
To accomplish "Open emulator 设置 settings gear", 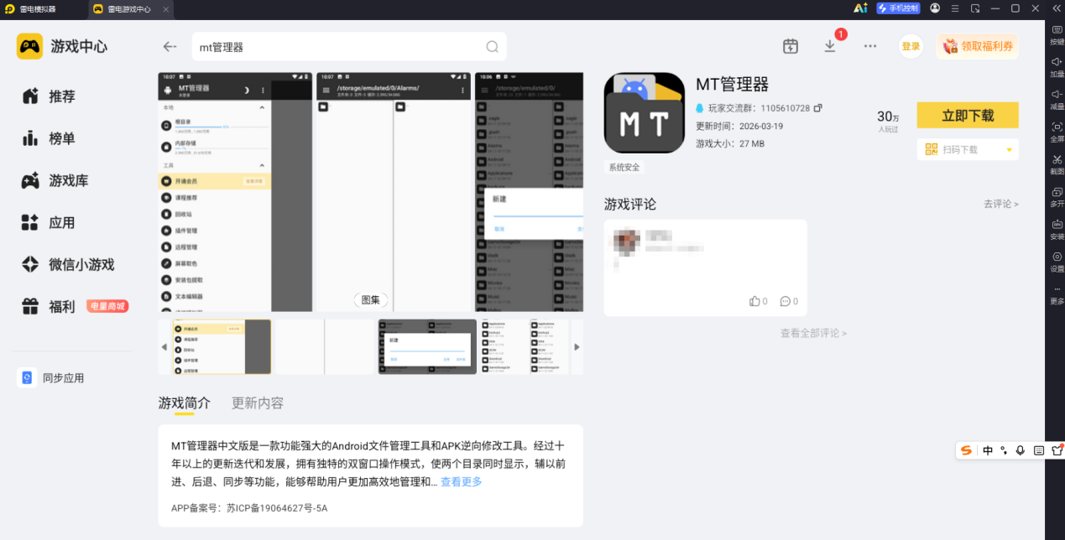I will 1057,262.
